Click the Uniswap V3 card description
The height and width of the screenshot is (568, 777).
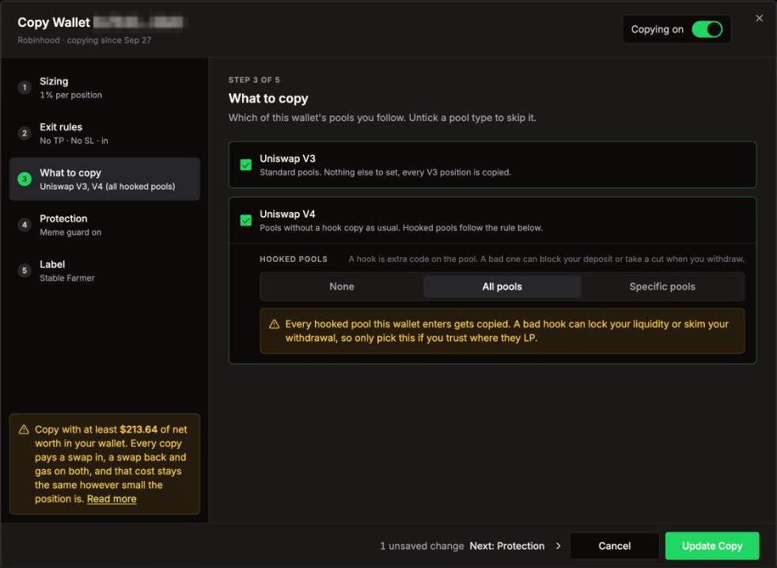[385, 172]
